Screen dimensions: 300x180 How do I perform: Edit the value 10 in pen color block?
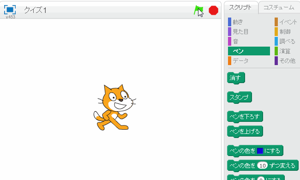(262, 166)
